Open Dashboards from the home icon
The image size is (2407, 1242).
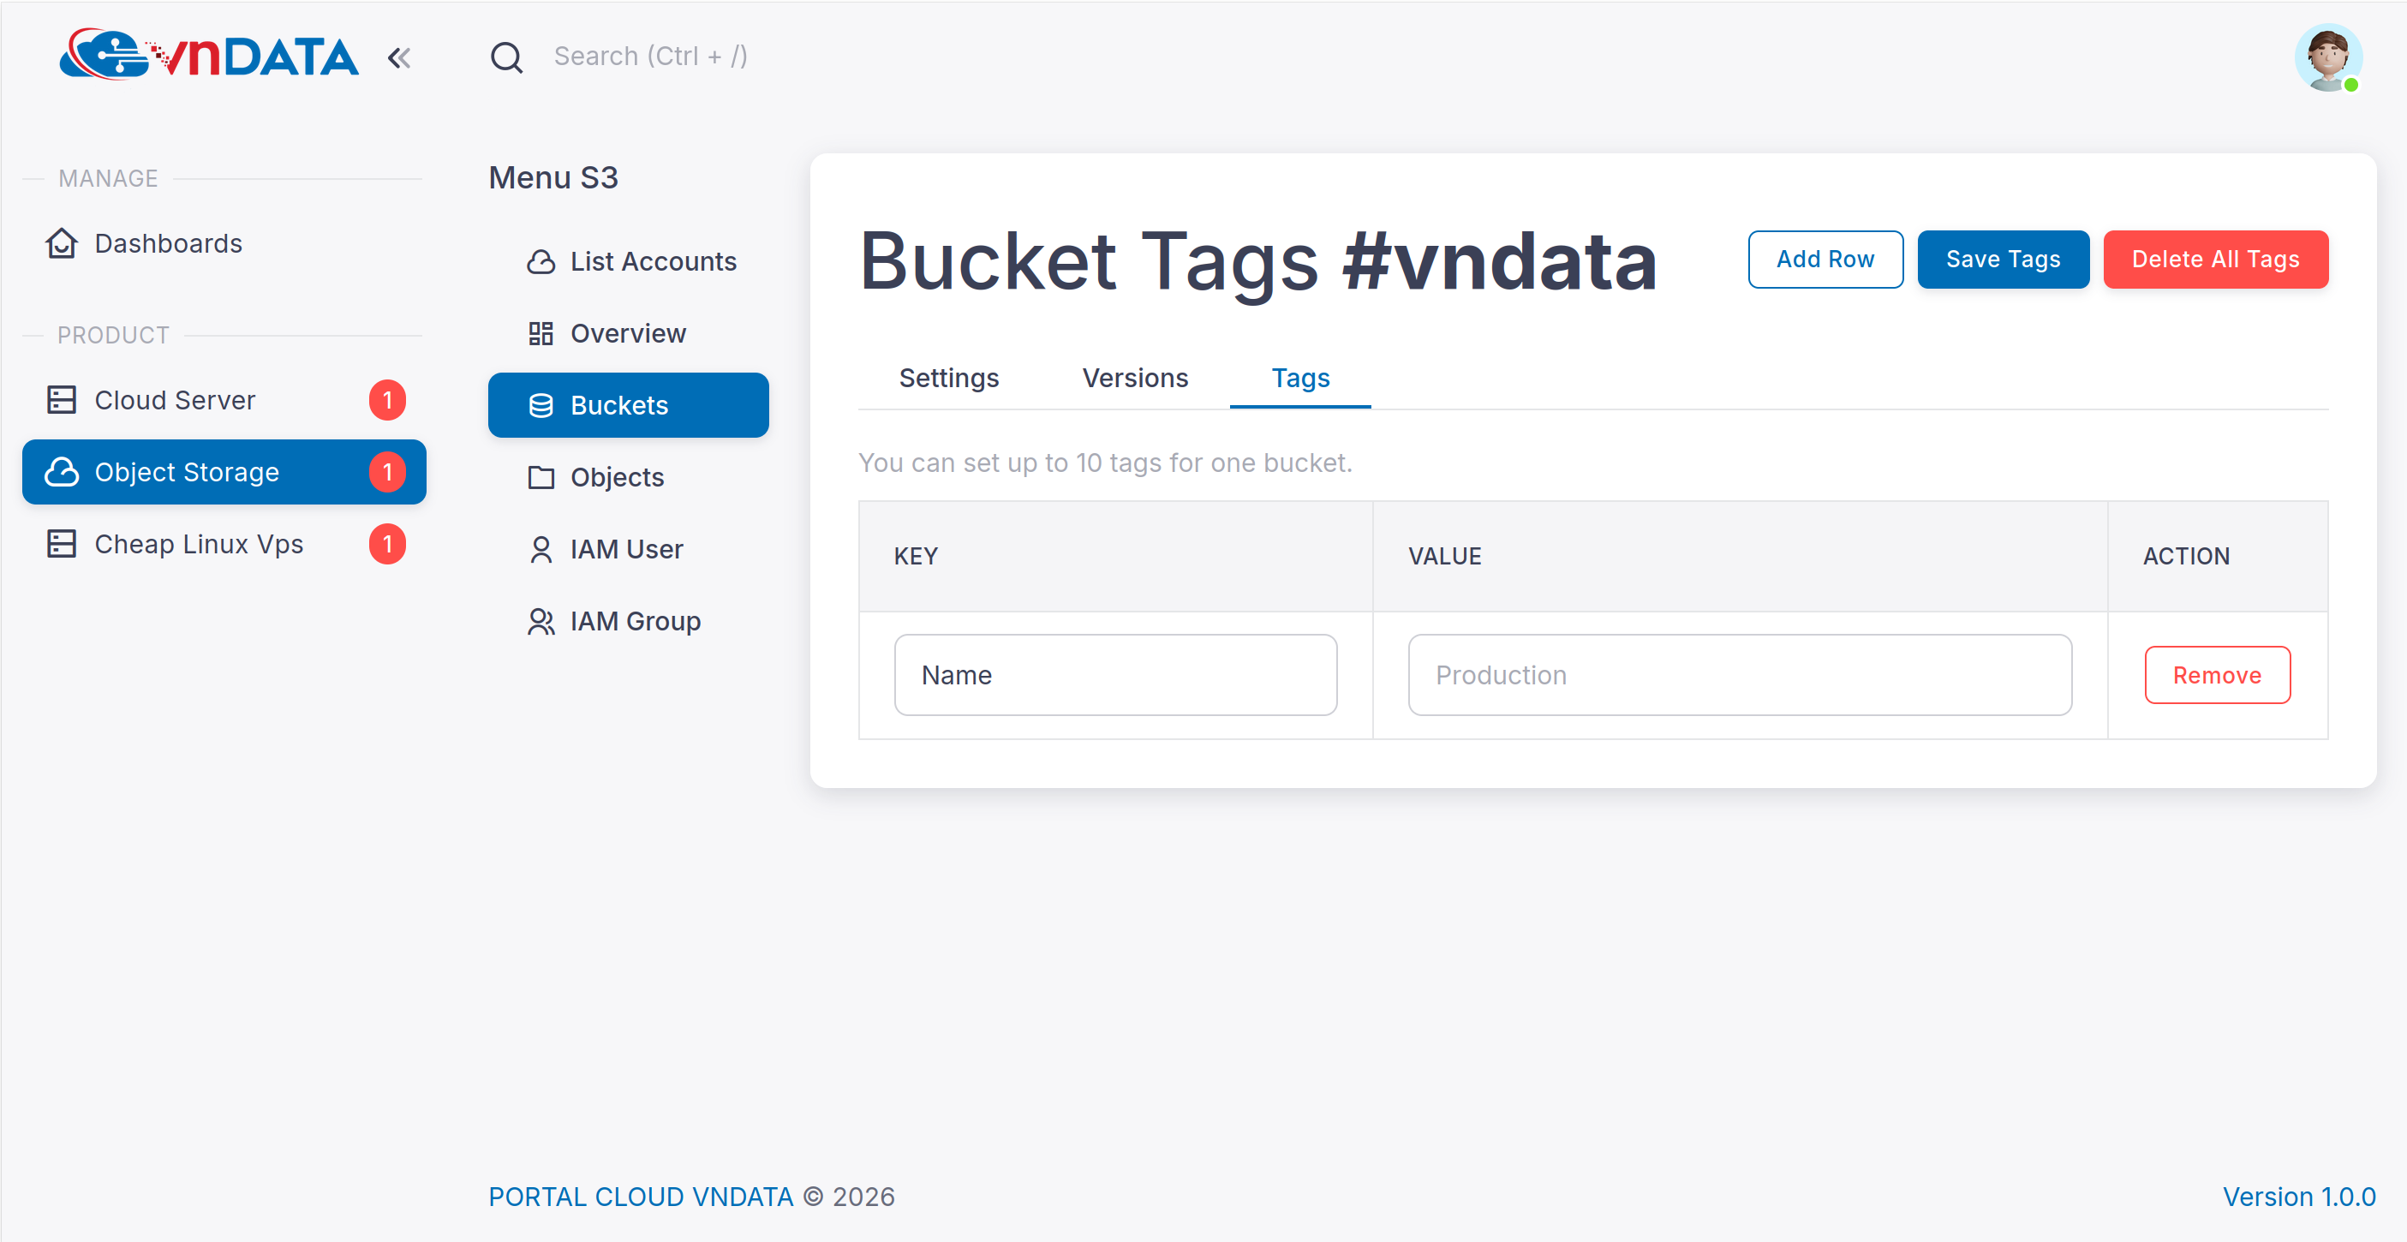pyautogui.click(x=62, y=243)
